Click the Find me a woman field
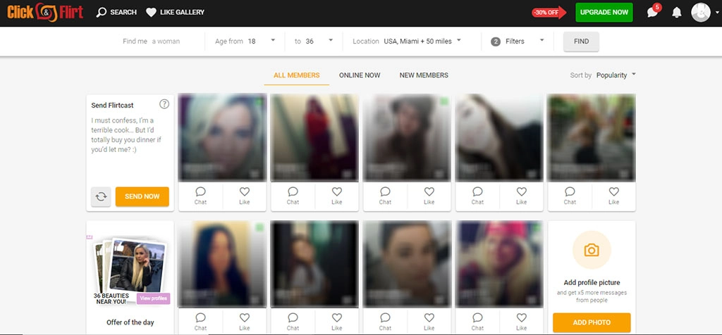 151,41
